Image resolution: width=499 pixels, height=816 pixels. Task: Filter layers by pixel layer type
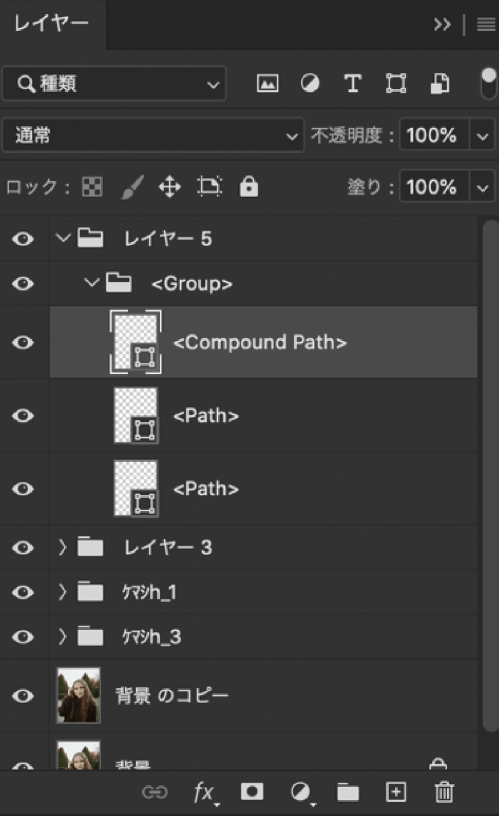[x=267, y=84]
